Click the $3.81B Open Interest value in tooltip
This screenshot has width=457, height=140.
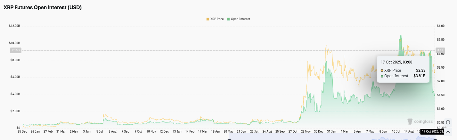419,76
